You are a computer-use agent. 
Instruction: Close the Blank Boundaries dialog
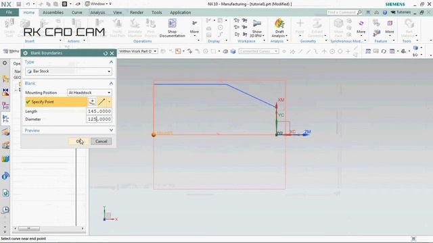tap(112, 53)
